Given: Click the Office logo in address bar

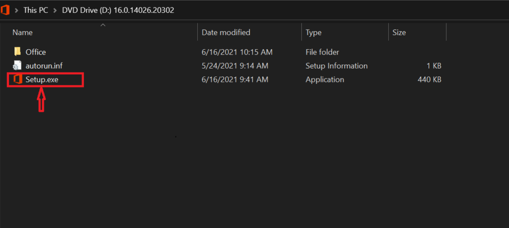Looking at the screenshot, I should point(5,10).
